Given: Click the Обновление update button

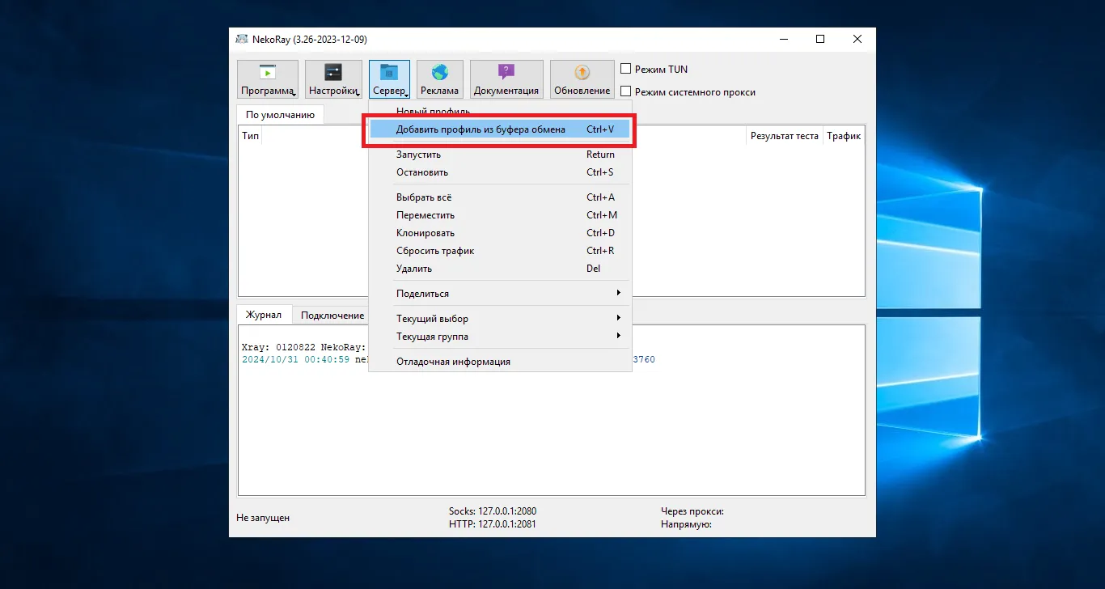Looking at the screenshot, I should (x=582, y=79).
